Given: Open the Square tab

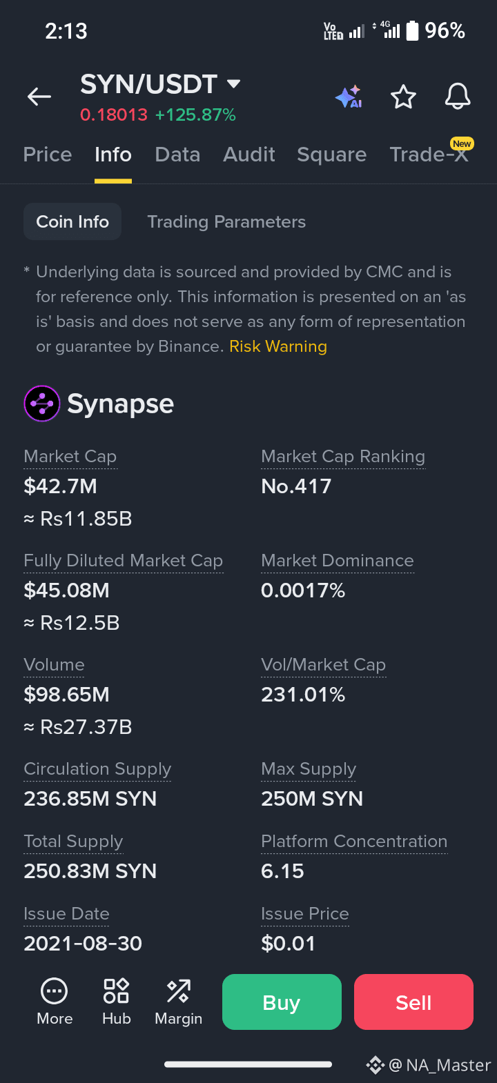Looking at the screenshot, I should click(332, 155).
